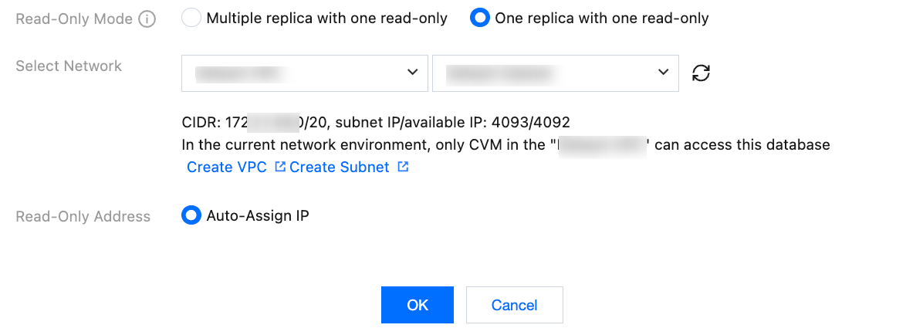Click the Select Network label
The width and height of the screenshot is (923, 335).
tap(69, 66)
